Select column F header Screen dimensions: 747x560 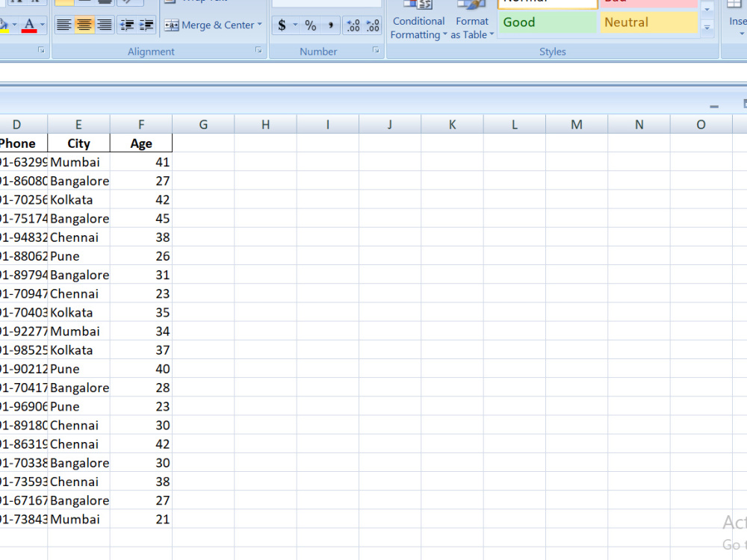pyautogui.click(x=141, y=124)
